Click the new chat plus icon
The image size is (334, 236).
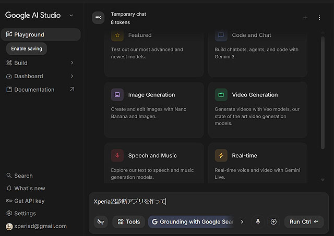[305, 18]
